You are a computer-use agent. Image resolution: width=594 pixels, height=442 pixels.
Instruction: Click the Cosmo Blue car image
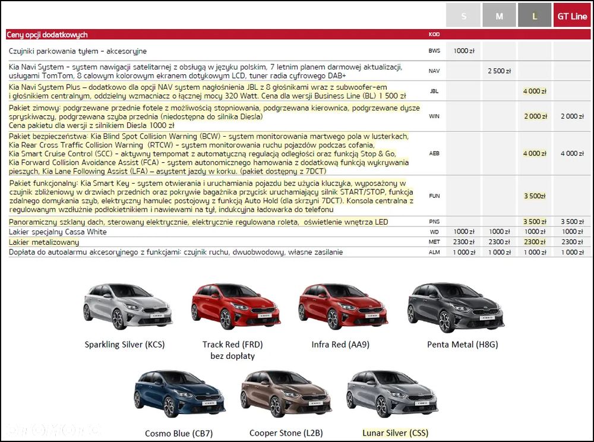pos(179,394)
